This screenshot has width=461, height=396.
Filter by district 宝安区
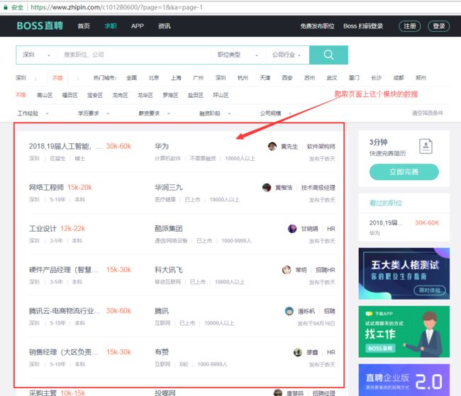[95, 95]
